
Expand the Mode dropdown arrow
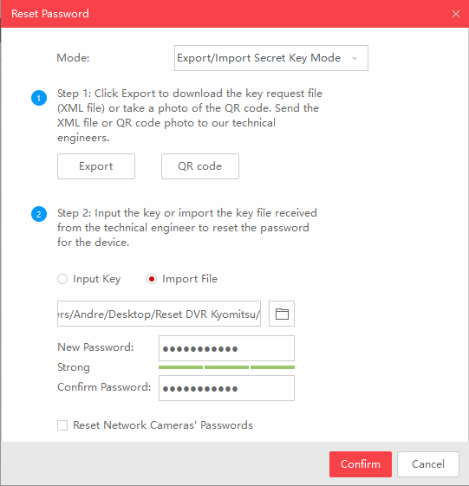click(355, 58)
